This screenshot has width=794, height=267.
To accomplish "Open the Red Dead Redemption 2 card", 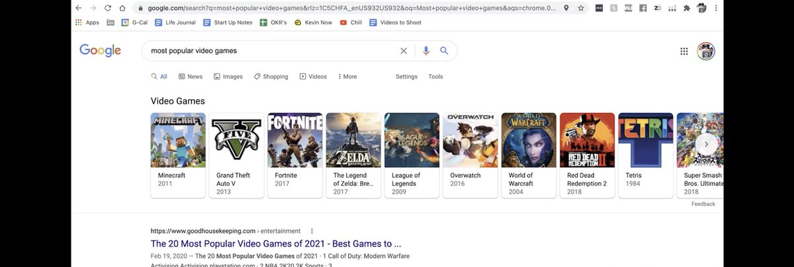I will [x=587, y=155].
